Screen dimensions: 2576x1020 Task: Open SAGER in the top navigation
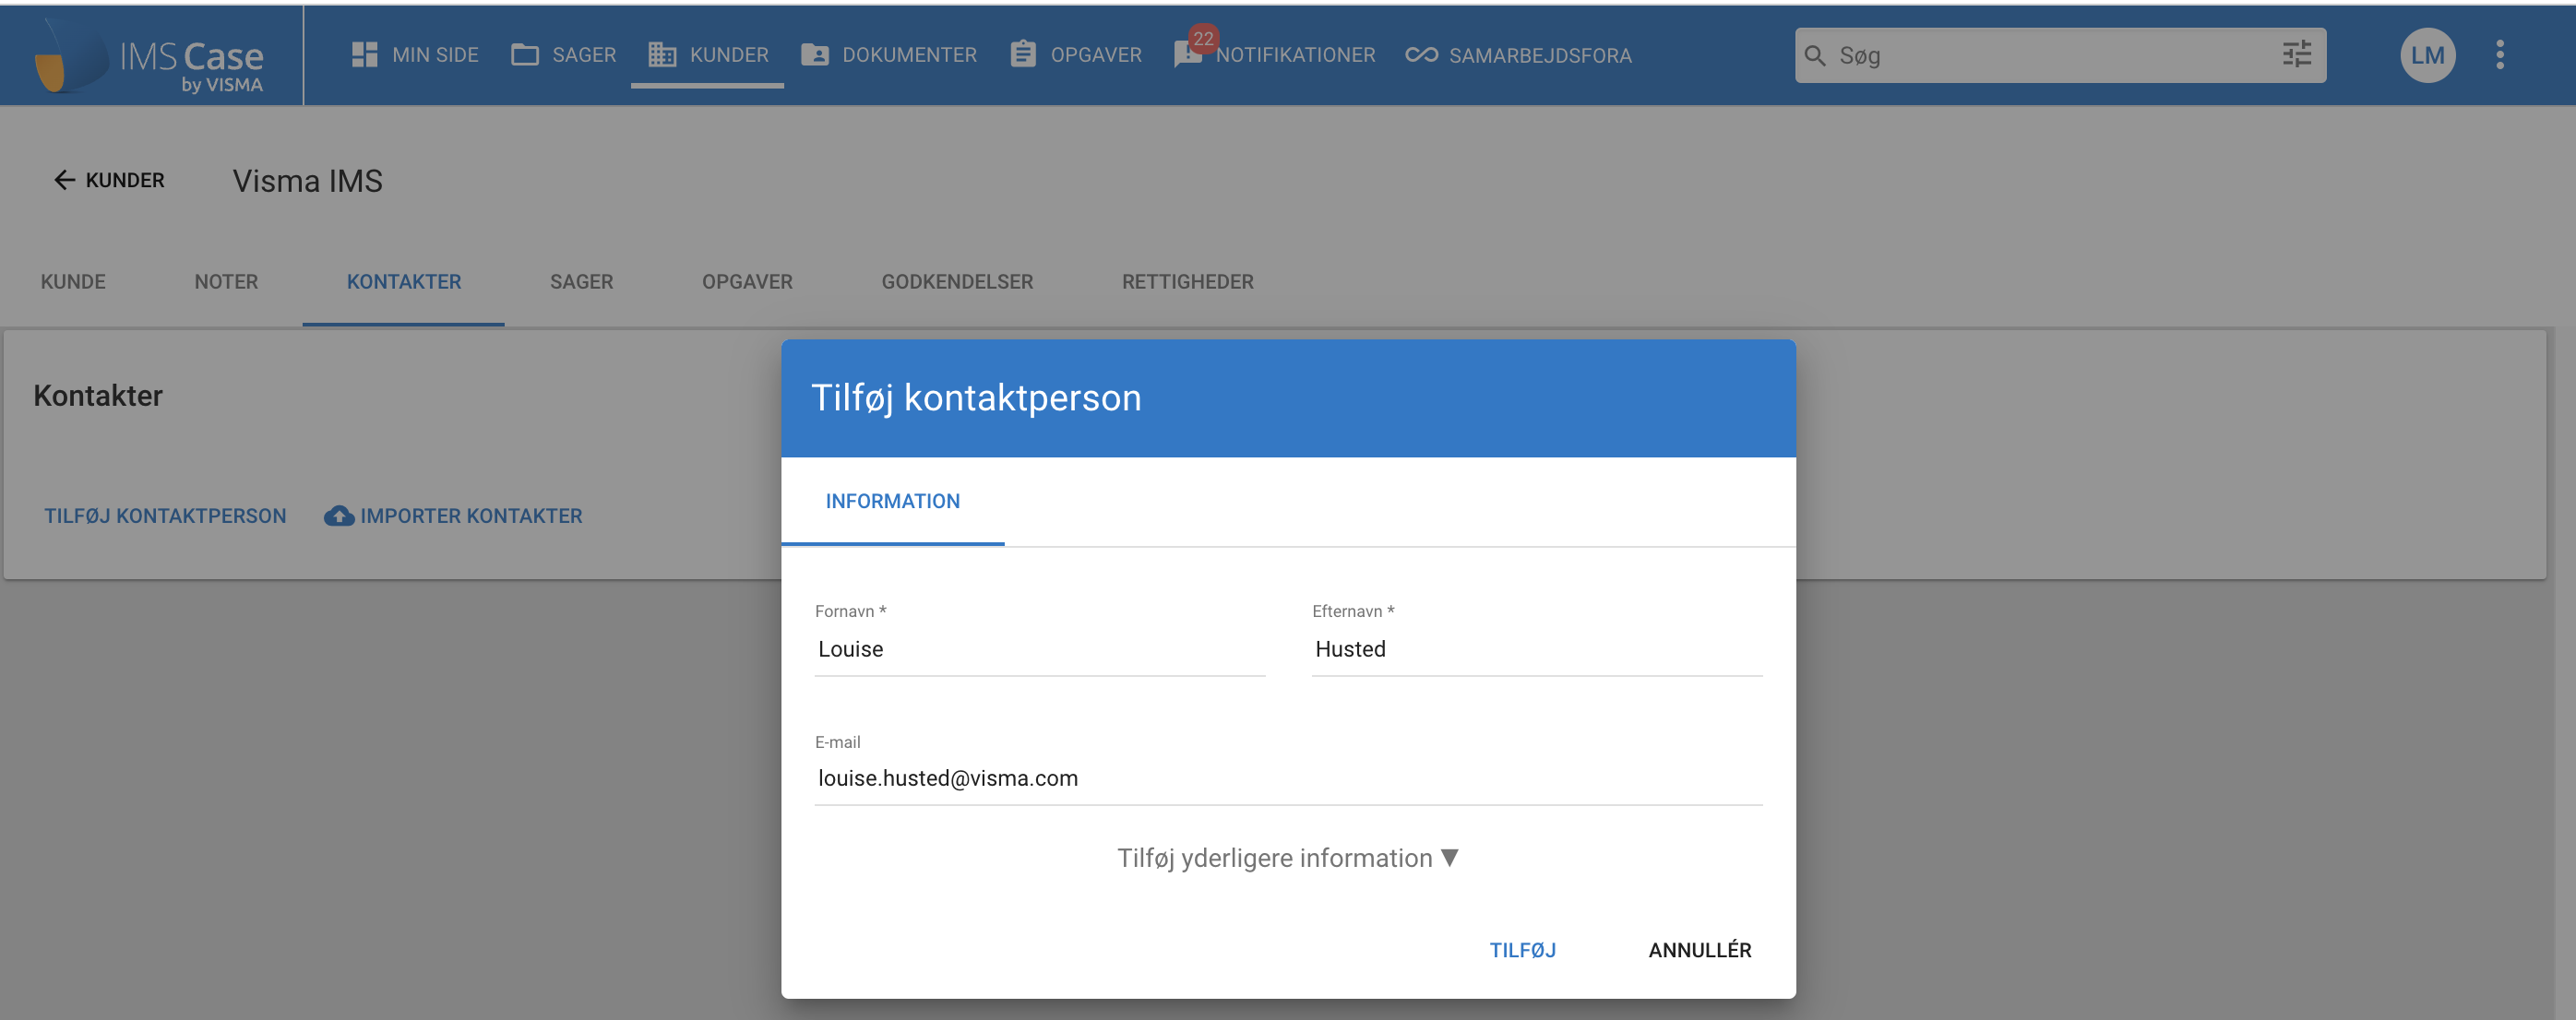click(x=584, y=55)
